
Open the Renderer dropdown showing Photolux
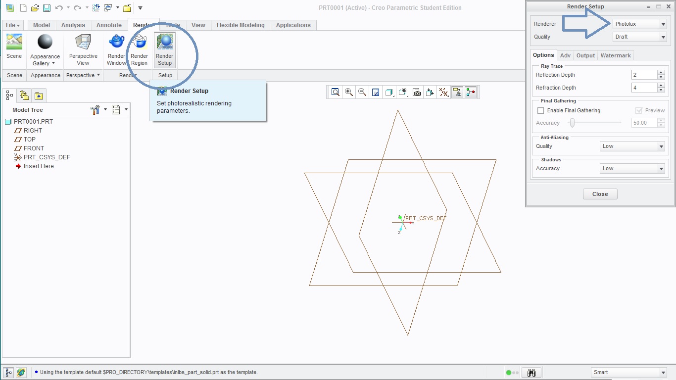coord(640,24)
